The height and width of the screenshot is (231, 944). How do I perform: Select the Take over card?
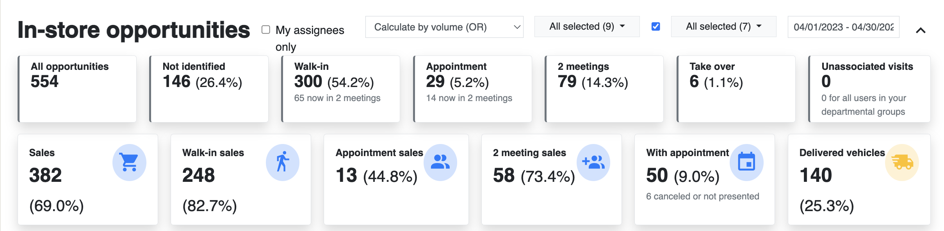pos(736,89)
